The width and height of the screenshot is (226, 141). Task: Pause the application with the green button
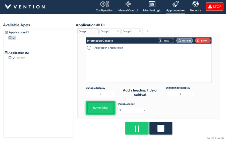[x=137, y=128]
